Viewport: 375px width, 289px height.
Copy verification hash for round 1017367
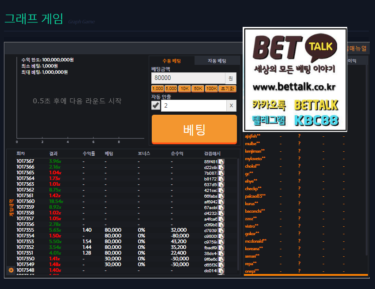221,162
